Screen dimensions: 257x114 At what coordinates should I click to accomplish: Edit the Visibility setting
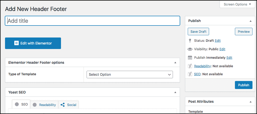tap(222, 49)
